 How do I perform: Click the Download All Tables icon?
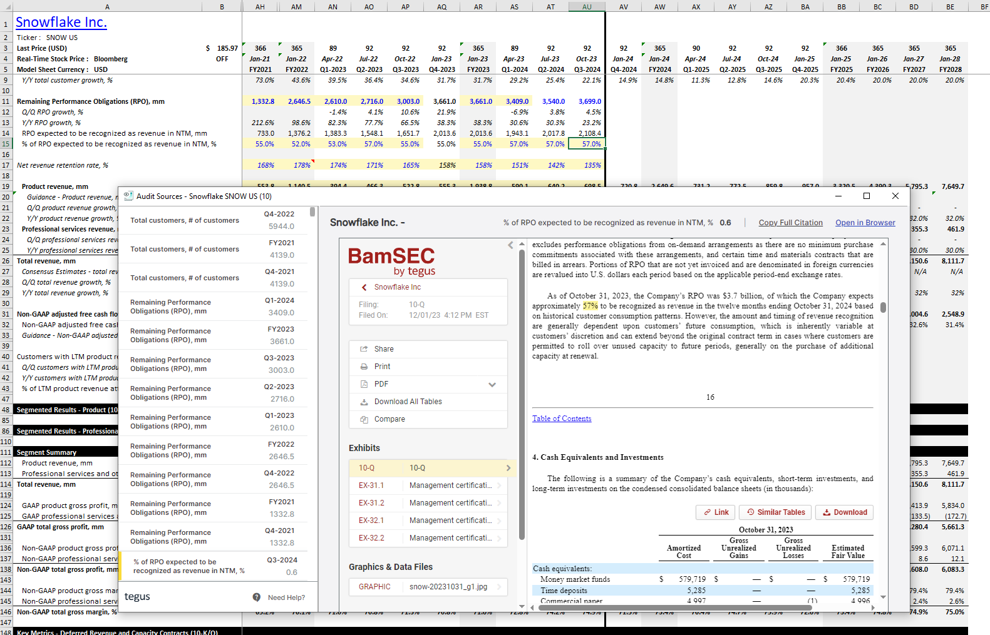(x=364, y=402)
